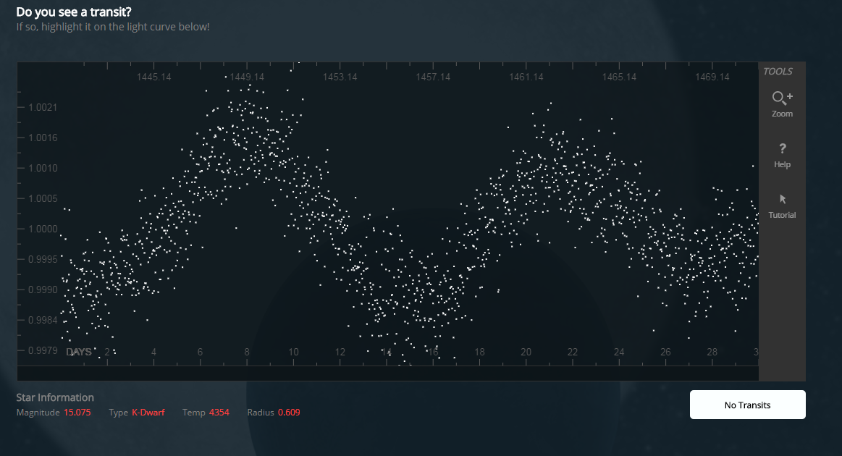Viewport: 842px width, 456px height.
Task: Click the Radius value 0.609
Action: 289,413
